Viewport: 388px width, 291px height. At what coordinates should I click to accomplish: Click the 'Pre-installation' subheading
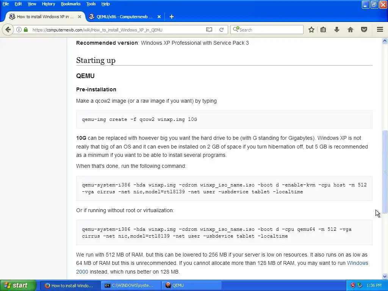click(96, 89)
